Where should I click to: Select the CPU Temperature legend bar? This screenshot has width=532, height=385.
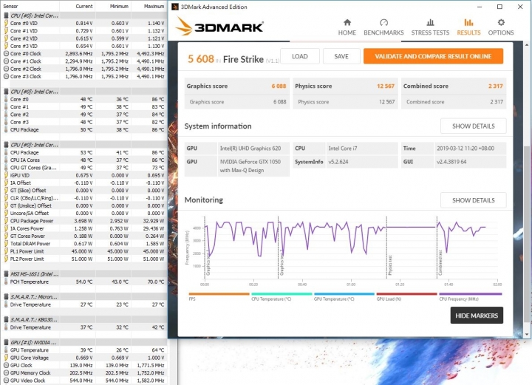(x=282, y=294)
